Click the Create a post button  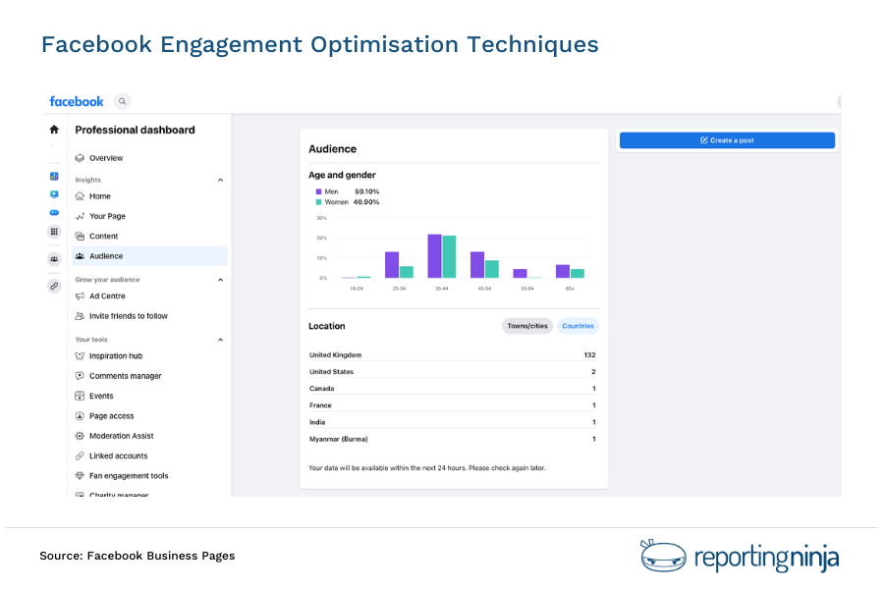(726, 140)
